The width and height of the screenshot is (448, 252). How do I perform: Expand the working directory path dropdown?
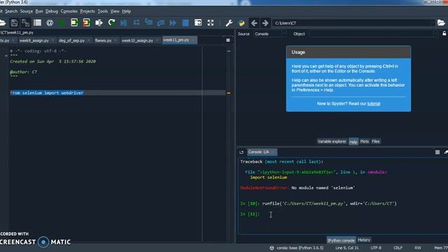pos(433,23)
